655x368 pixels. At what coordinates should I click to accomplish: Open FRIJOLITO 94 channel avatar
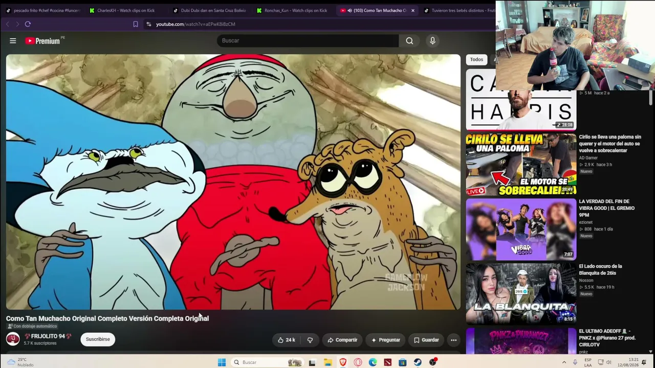click(13, 339)
